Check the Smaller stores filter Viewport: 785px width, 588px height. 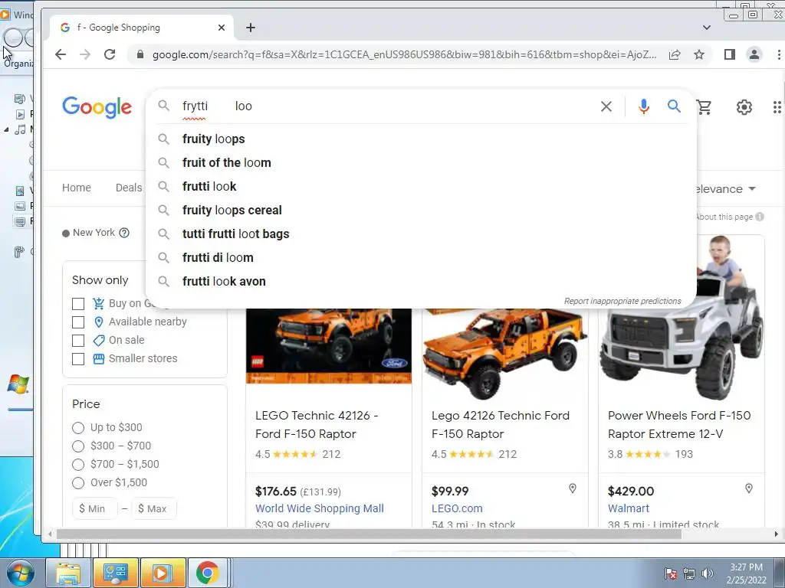(x=78, y=359)
